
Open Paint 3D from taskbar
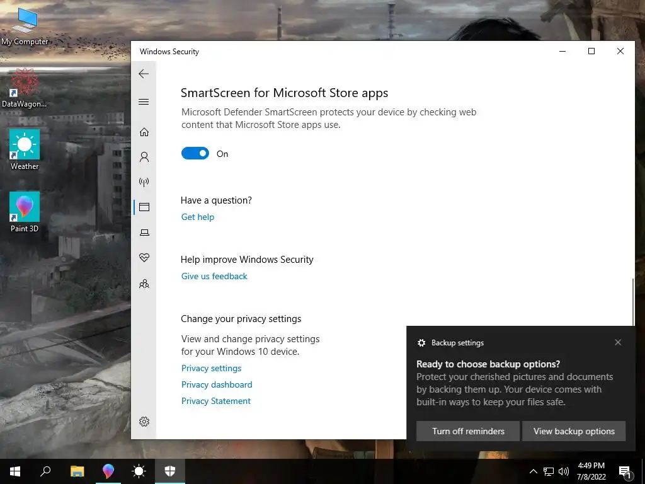point(108,471)
